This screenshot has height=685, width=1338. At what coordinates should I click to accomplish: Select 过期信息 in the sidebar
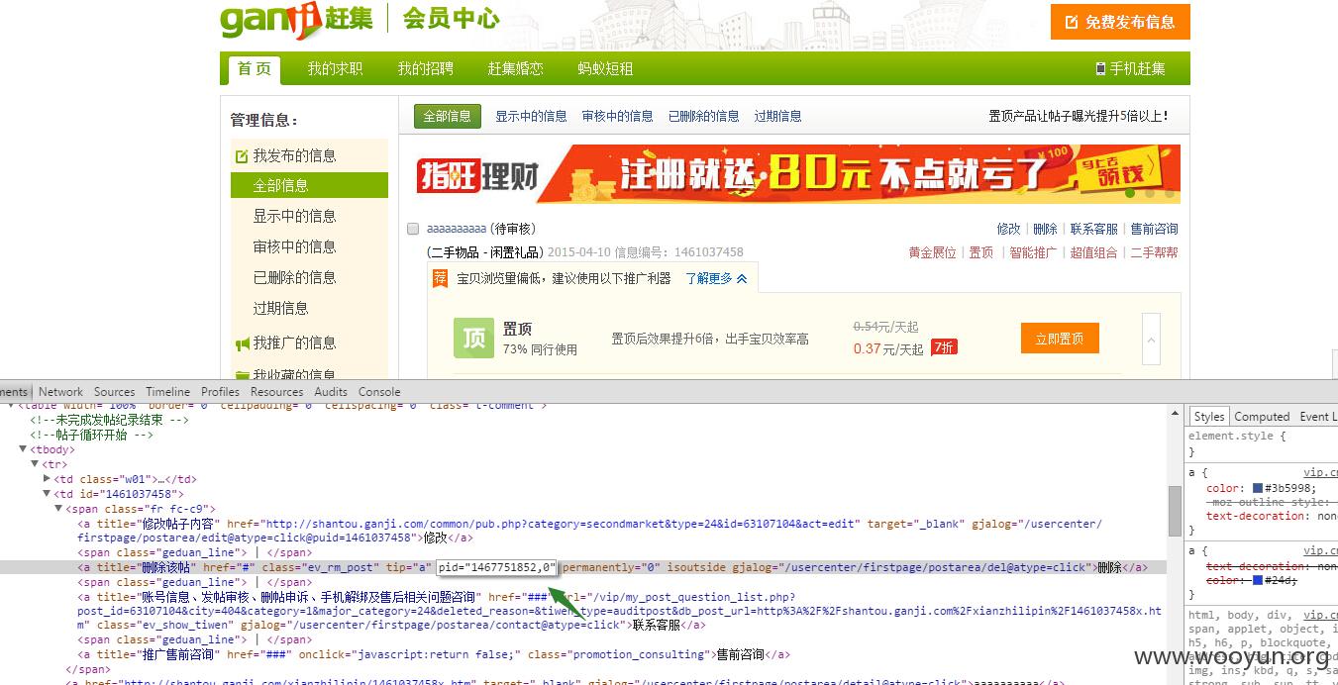(x=280, y=308)
